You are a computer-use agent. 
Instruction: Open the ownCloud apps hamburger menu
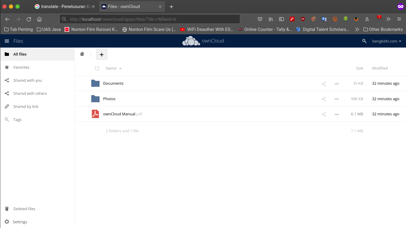pyautogui.click(x=7, y=41)
